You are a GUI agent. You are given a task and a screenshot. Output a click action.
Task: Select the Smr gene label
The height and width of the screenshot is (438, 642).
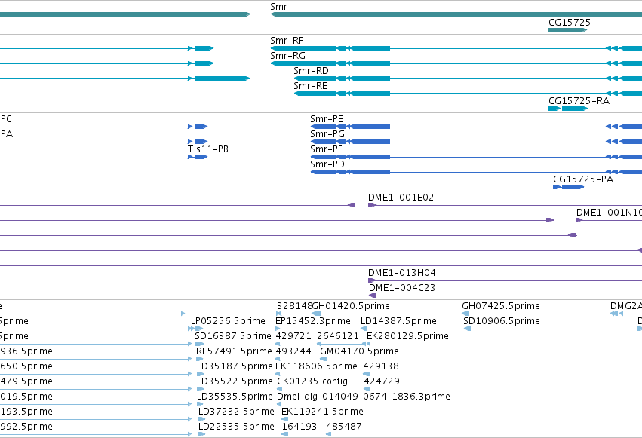(279, 7)
